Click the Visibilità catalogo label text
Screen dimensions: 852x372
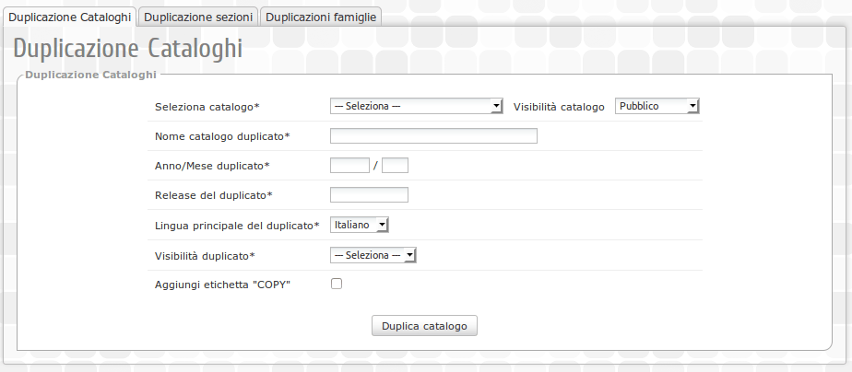558,107
